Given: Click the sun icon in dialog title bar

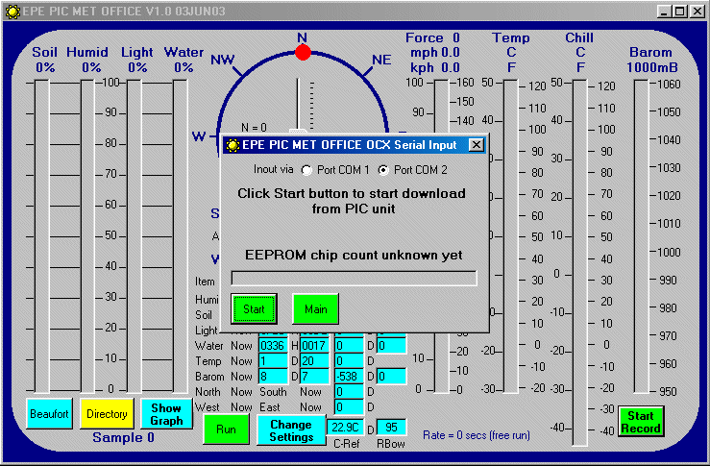Looking at the screenshot, I should tap(232, 145).
